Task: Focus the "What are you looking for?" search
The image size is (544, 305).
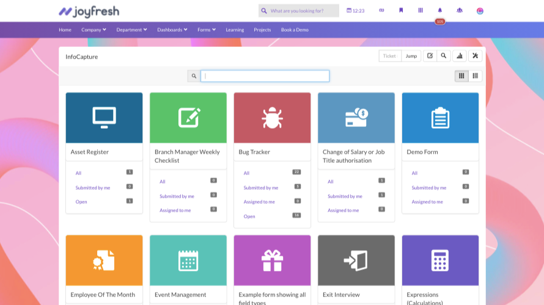Action: [x=303, y=11]
